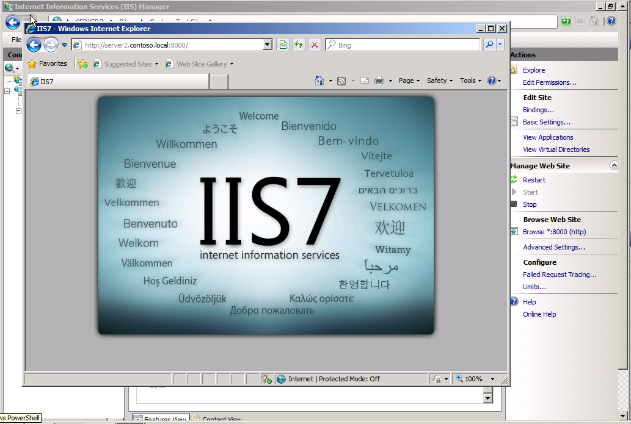631x424 pixels.
Task: Open File menu in IIS Manager
Action: coord(16,40)
